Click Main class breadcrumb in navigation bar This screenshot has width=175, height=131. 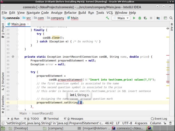click(x=73, y=18)
